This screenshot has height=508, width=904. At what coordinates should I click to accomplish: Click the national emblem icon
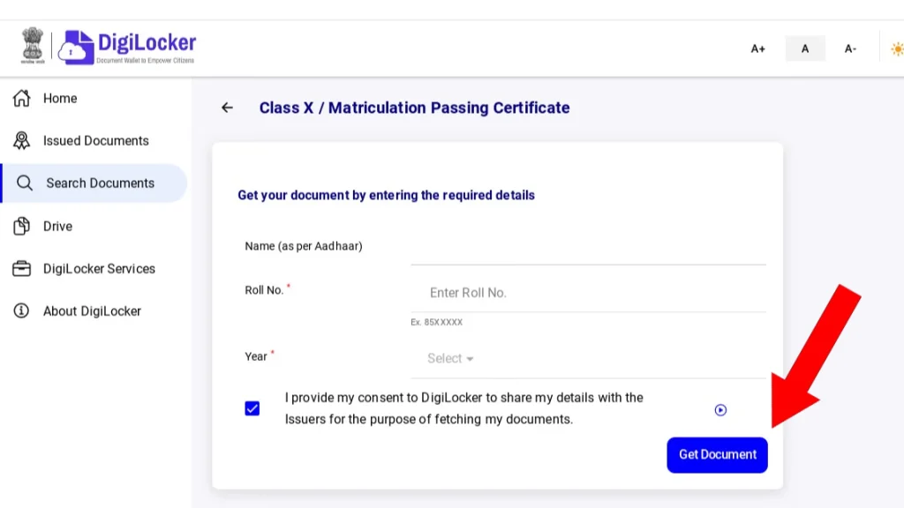[33, 46]
